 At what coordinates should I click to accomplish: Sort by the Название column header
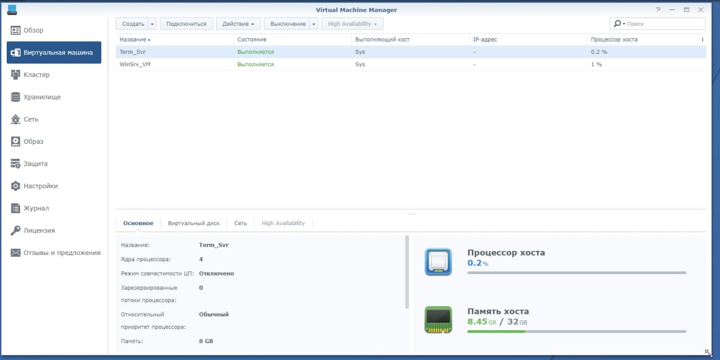click(x=174, y=39)
